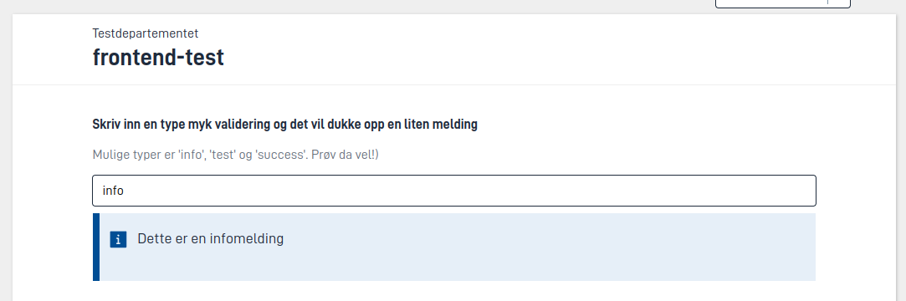Click the 'Dette er en infomelding' message text
This screenshot has width=906, height=301.
210,238
